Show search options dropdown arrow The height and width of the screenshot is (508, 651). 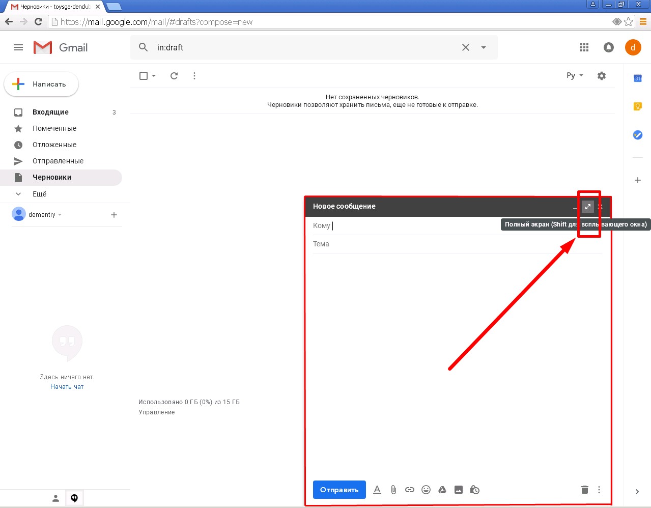[484, 47]
